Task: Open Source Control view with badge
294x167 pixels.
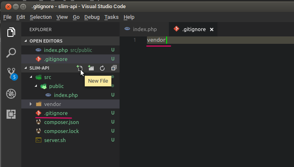Action: (x=11, y=74)
